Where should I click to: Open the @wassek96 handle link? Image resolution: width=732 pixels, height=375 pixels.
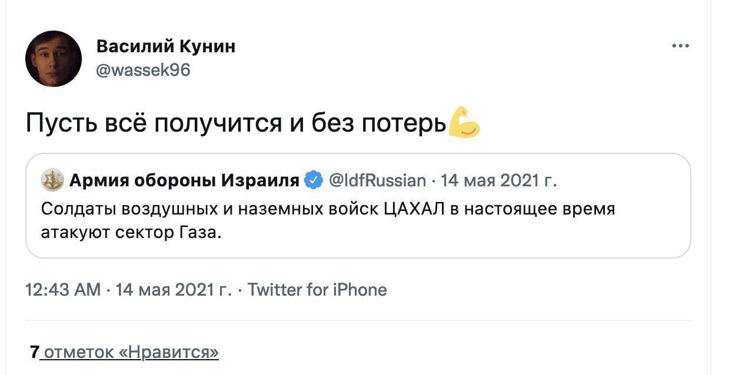click(143, 70)
